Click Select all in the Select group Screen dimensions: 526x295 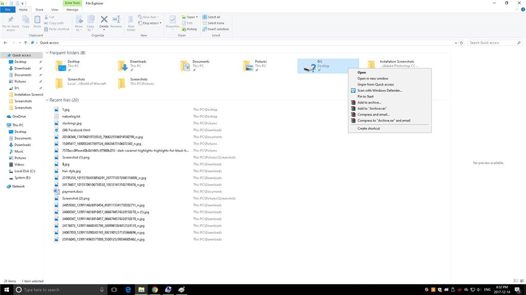[x=211, y=17]
